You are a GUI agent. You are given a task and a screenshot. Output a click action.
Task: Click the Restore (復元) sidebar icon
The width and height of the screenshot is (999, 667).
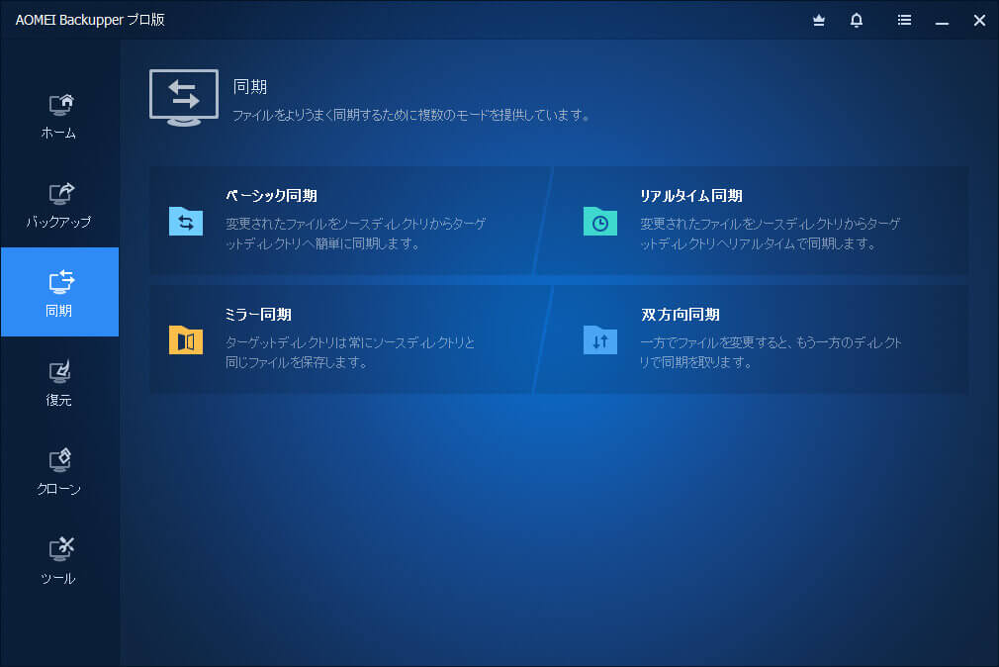60,371
